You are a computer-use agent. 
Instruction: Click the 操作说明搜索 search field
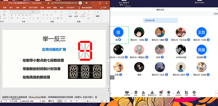pos(86,8)
